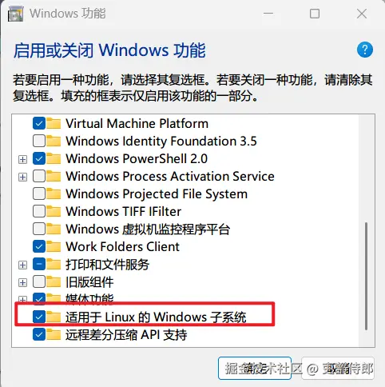This screenshot has width=385, height=387.
Task: Uncheck the Virtual Machine Platform checkbox
Action: point(39,123)
